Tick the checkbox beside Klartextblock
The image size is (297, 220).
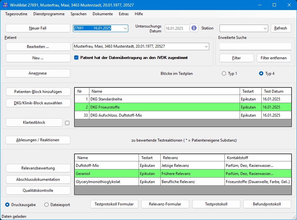[67, 123]
